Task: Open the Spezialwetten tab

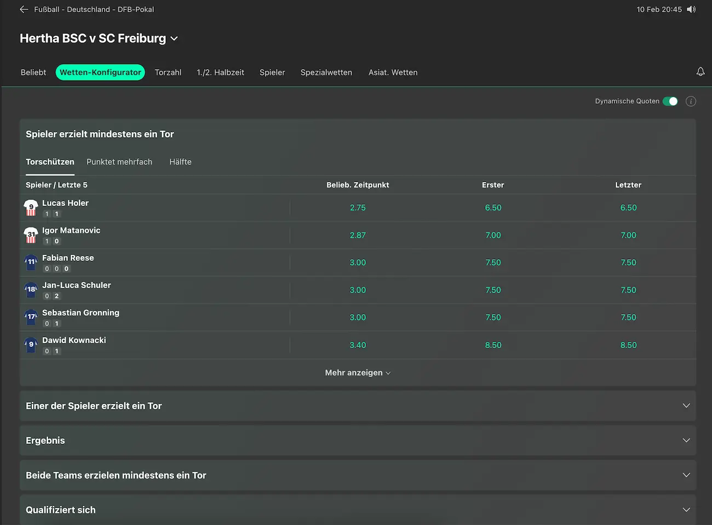Action: point(326,72)
